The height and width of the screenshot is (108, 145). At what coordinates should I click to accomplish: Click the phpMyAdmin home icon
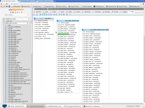coord(11,12)
